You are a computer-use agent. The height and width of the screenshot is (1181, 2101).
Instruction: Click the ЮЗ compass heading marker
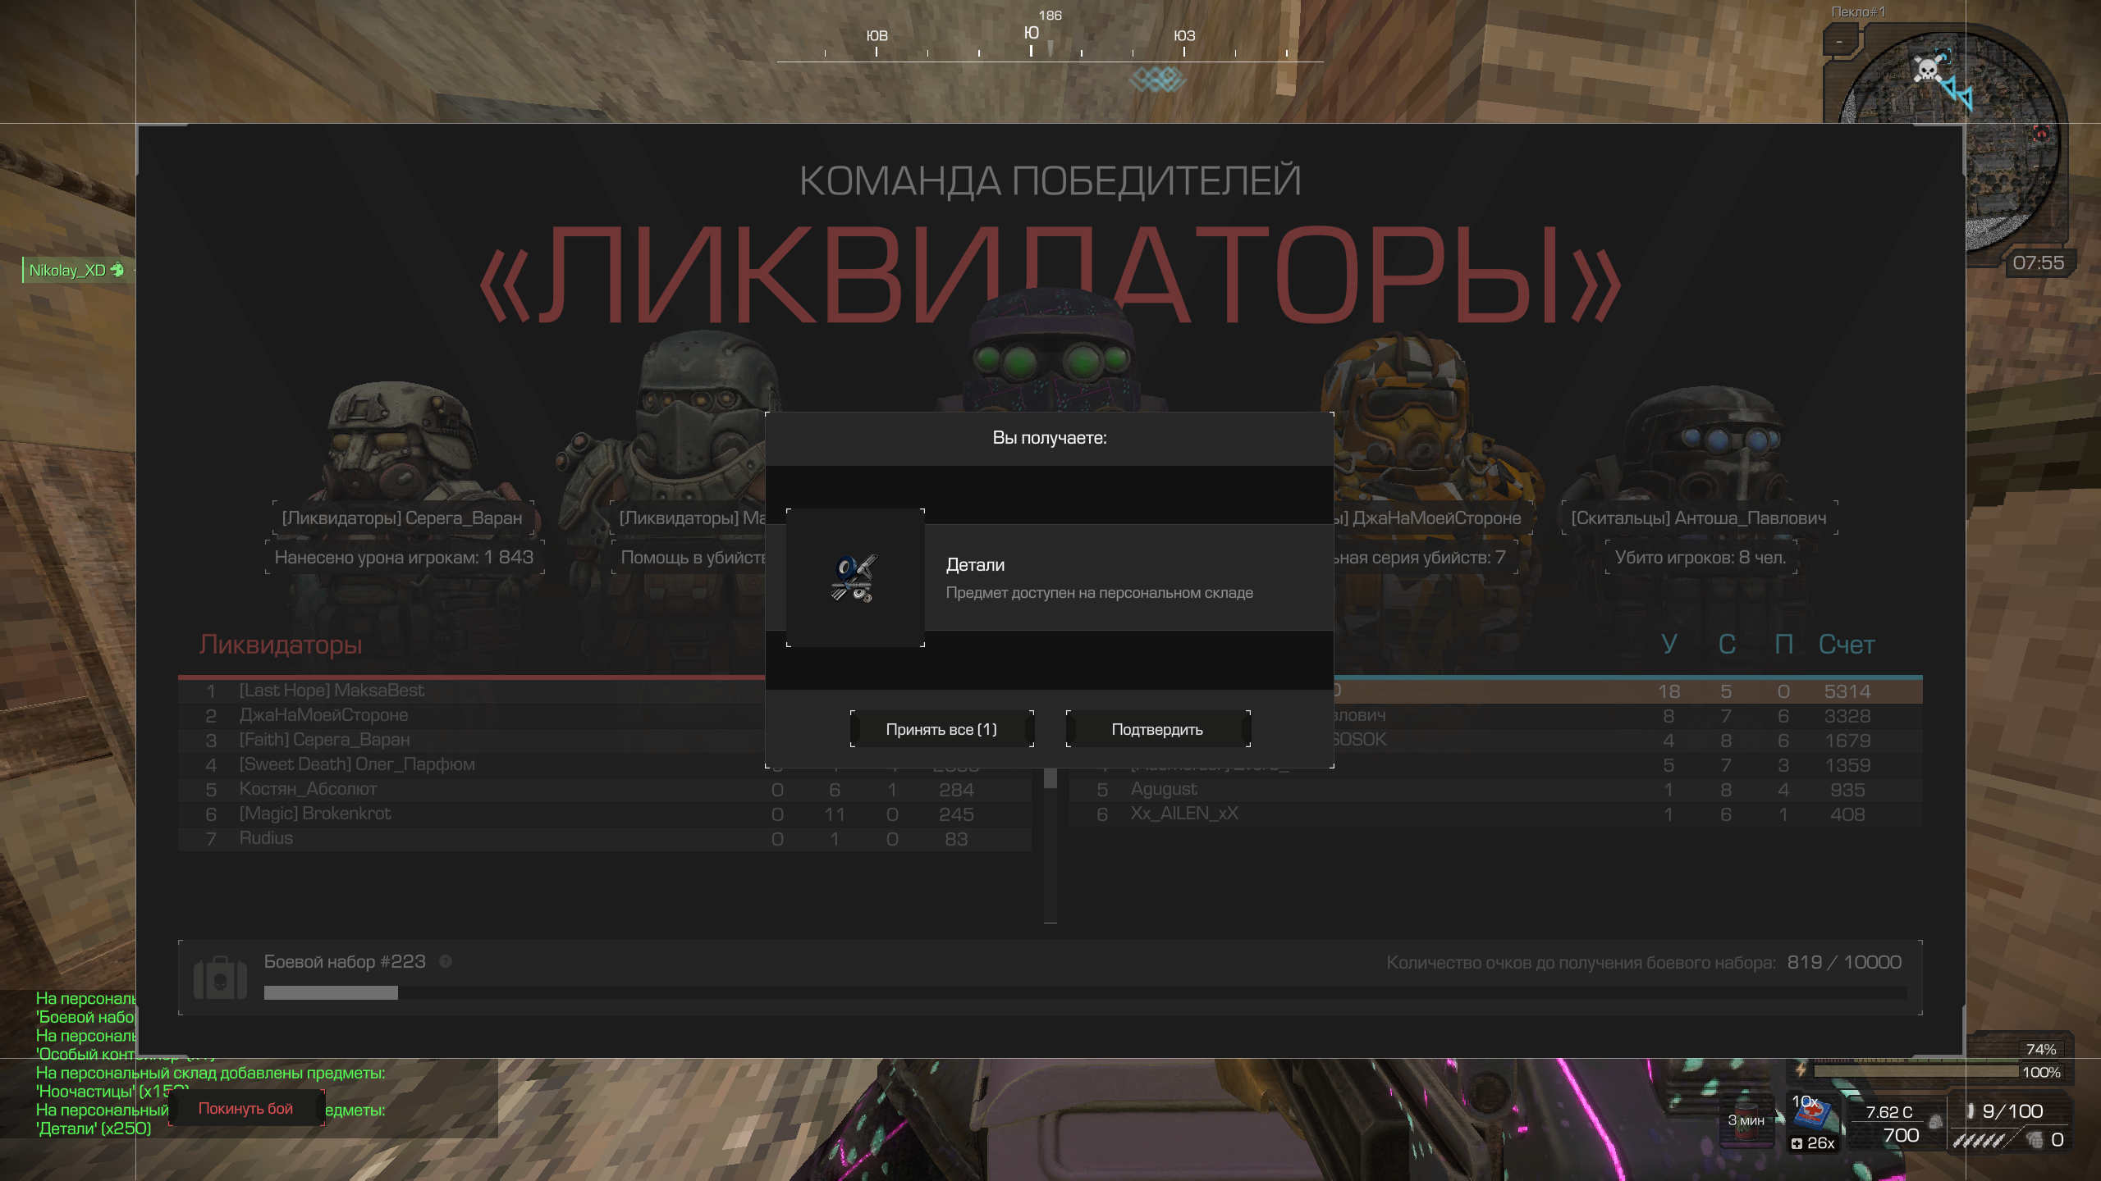pos(1184,36)
